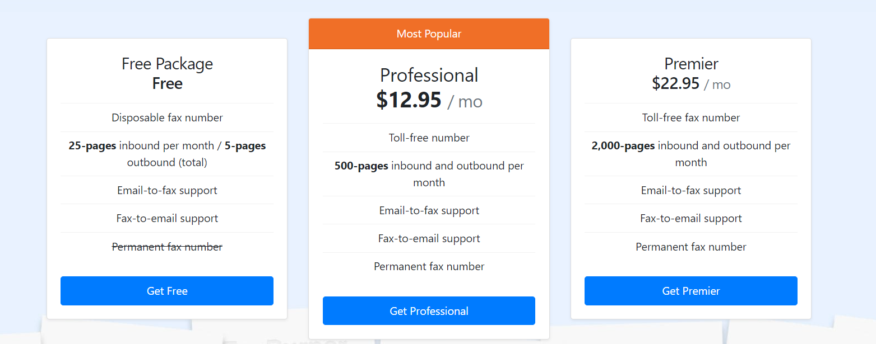This screenshot has width=876, height=344.
Task: Select the 500-pages inbound and outbound feature
Action: point(429,174)
